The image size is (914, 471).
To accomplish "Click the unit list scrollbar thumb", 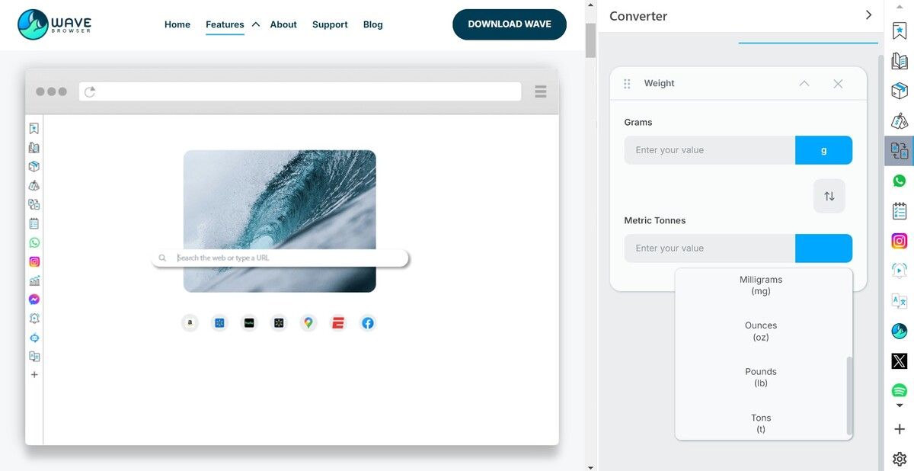I will click(849, 395).
